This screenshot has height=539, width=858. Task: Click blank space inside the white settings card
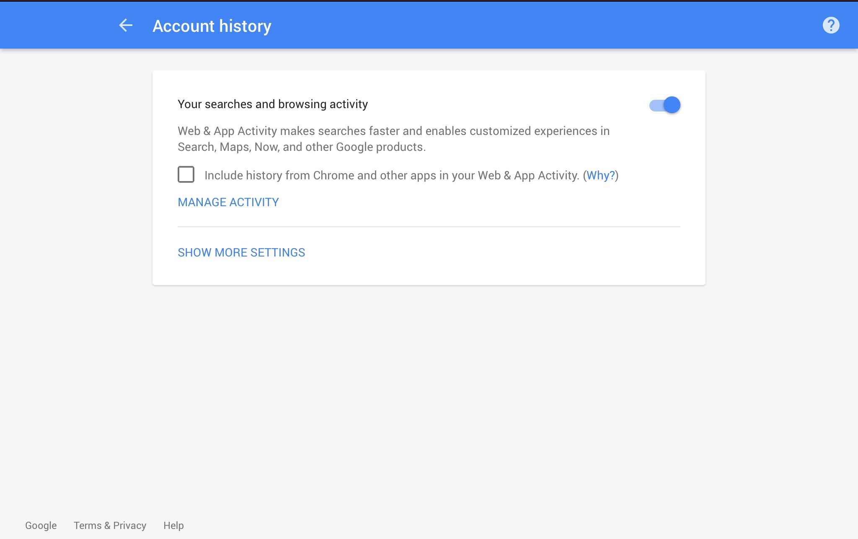coord(503,256)
